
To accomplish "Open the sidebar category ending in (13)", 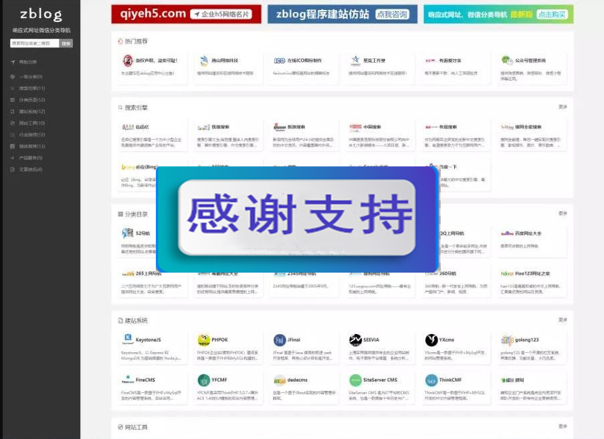I will click(x=32, y=146).
